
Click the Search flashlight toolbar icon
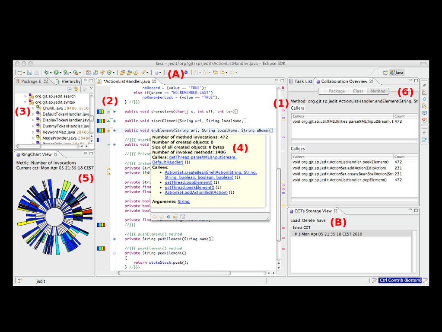pos(143,73)
